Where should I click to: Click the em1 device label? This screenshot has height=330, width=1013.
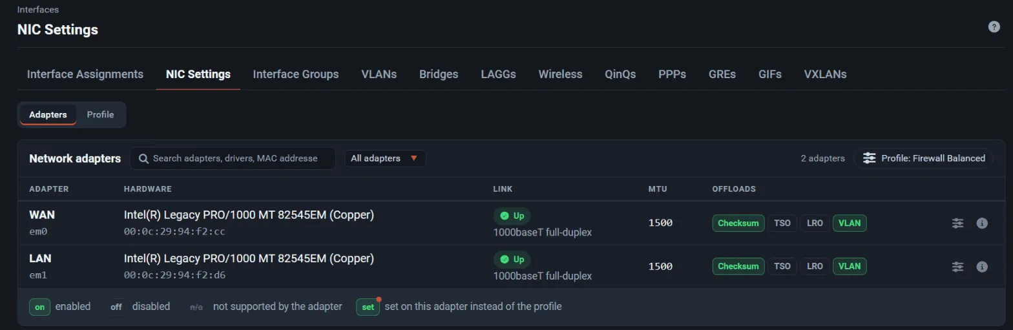(x=38, y=274)
